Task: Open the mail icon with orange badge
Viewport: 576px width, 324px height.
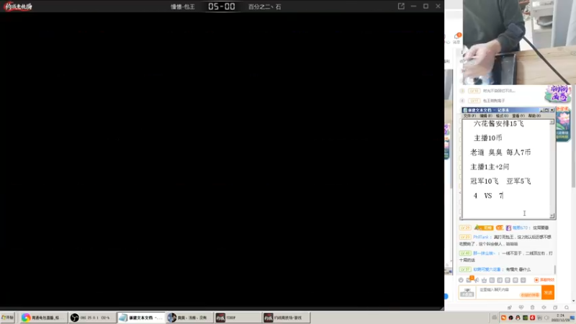Action: coord(469,280)
